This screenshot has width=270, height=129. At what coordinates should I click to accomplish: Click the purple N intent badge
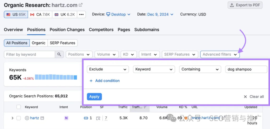pyautogui.click(x=66, y=118)
